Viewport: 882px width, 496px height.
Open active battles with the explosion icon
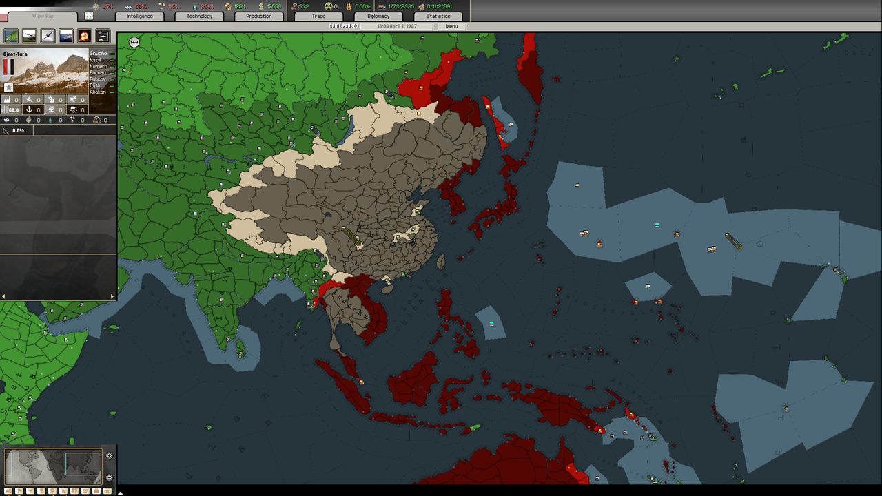pos(84,36)
